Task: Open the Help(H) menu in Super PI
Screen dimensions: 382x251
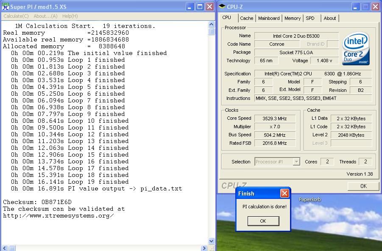Action: pyautogui.click(x=70, y=16)
